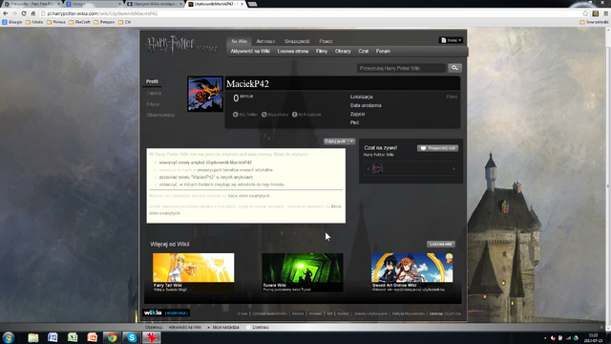Click the Losowa wiki button
The height and width of the screenshot is (344, 611).
441,245
